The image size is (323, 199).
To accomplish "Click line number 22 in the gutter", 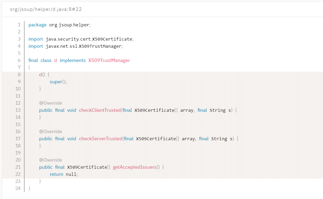I will pos(18,174).
